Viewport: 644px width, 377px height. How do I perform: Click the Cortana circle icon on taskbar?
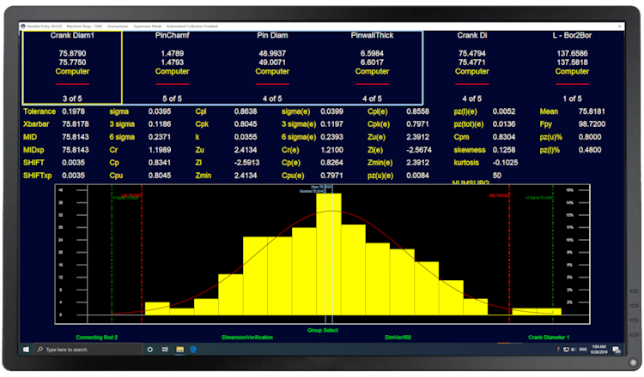[x=150, y=350]
